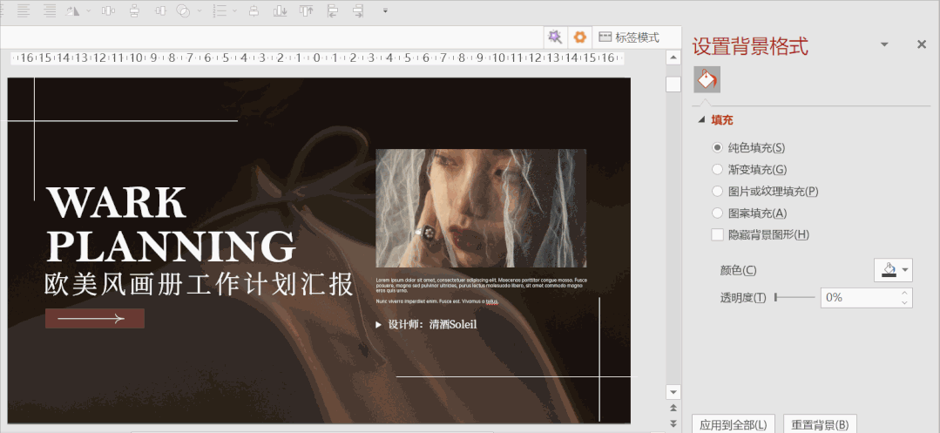
Task: Close the 设置背景格式 pane
Action: coord(922,44)
